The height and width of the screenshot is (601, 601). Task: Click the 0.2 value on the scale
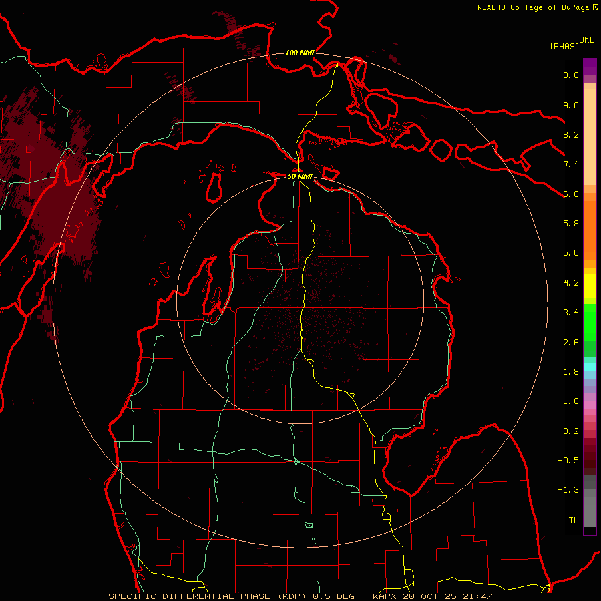[x=571, y=431]
